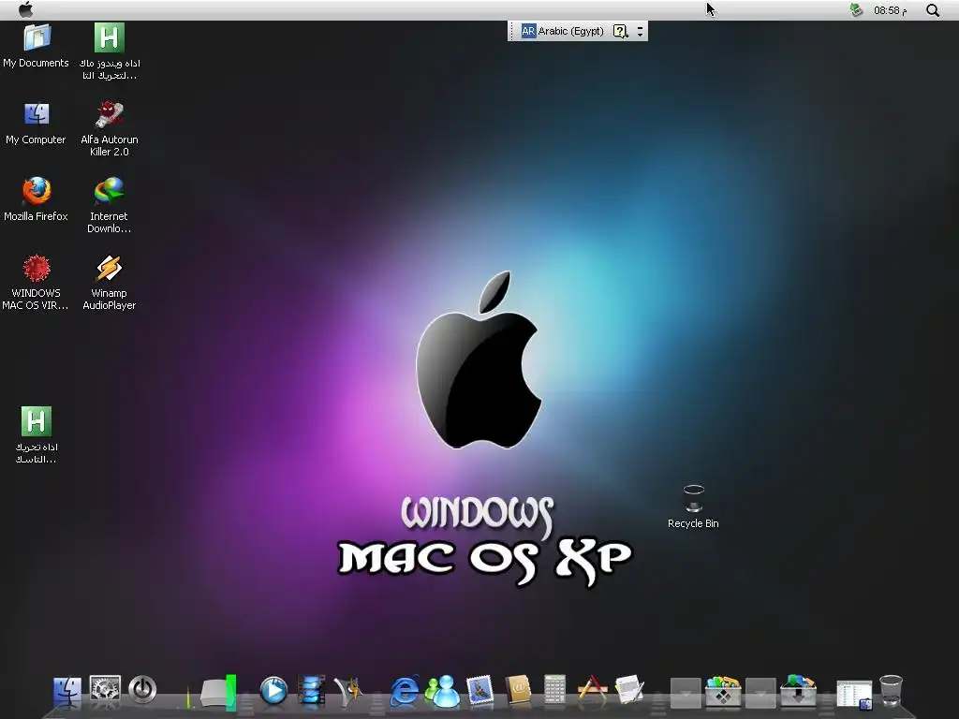The height and width of the screenshot is (719, 959).
Task: Click the green network tray icon
Action: pos(856,9)
